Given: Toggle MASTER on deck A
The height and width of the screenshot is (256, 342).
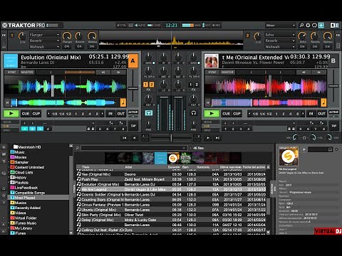Looking at the screenshot, I should pyautogui.click(x=27, y=72).
